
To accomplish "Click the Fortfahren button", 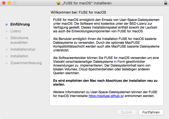I will tap(151, 112).
